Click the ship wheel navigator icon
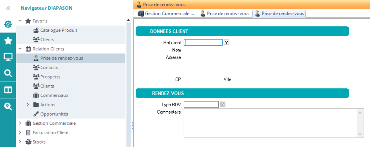 [8, 24]
